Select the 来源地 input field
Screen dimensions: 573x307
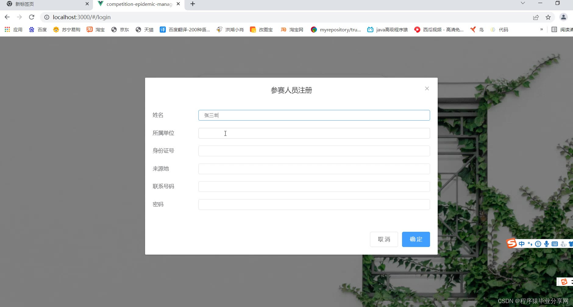click(314, 169)
